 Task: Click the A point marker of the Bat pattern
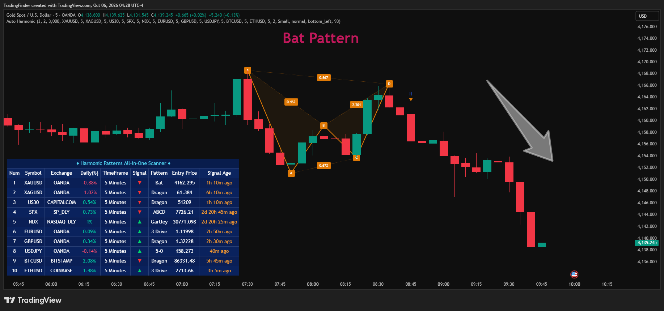pyautogui.click(x=291, y=173)
